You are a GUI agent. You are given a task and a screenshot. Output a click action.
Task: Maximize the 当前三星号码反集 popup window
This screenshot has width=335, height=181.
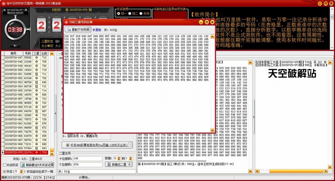coord(207,22)
